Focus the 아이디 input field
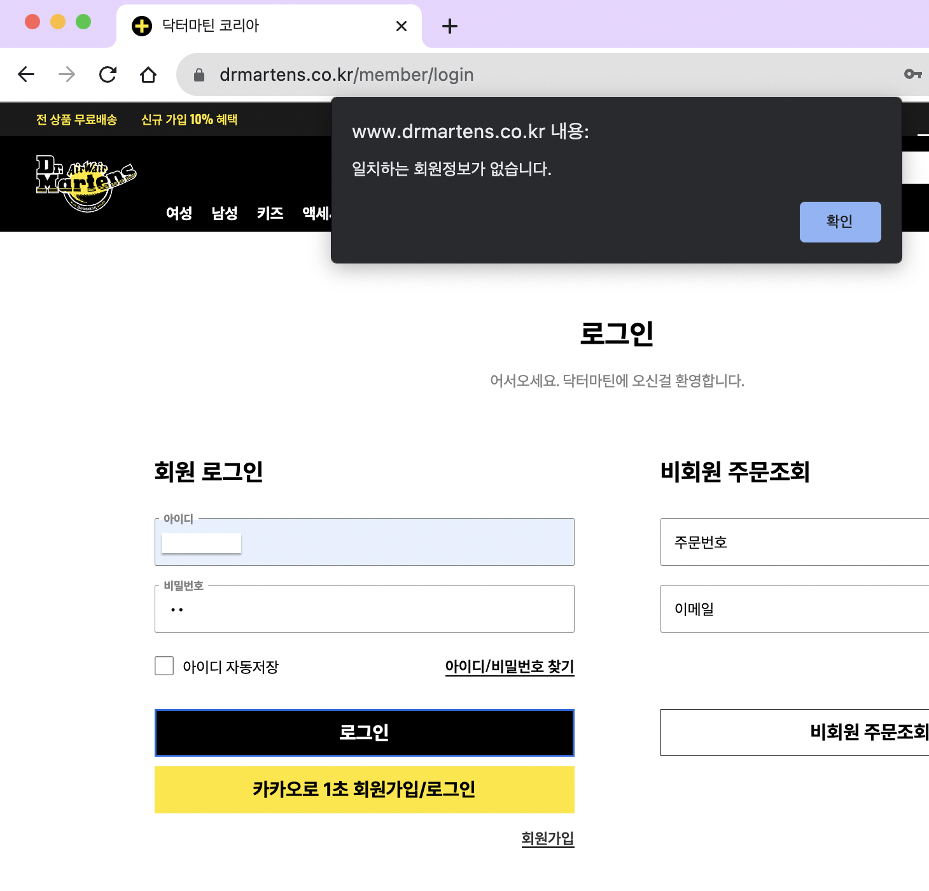 pyautogui.click(x=365, y=542)
